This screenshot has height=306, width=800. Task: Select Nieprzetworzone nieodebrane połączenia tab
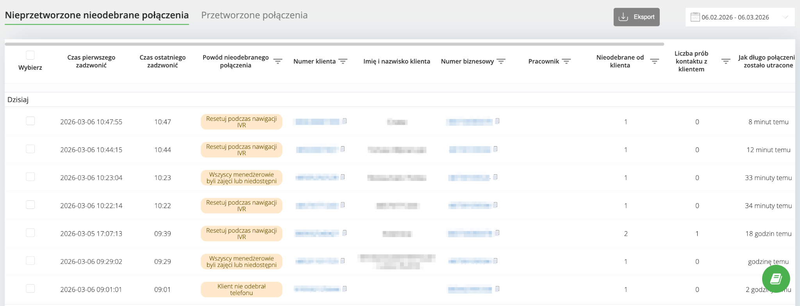[x=96, y=15]
